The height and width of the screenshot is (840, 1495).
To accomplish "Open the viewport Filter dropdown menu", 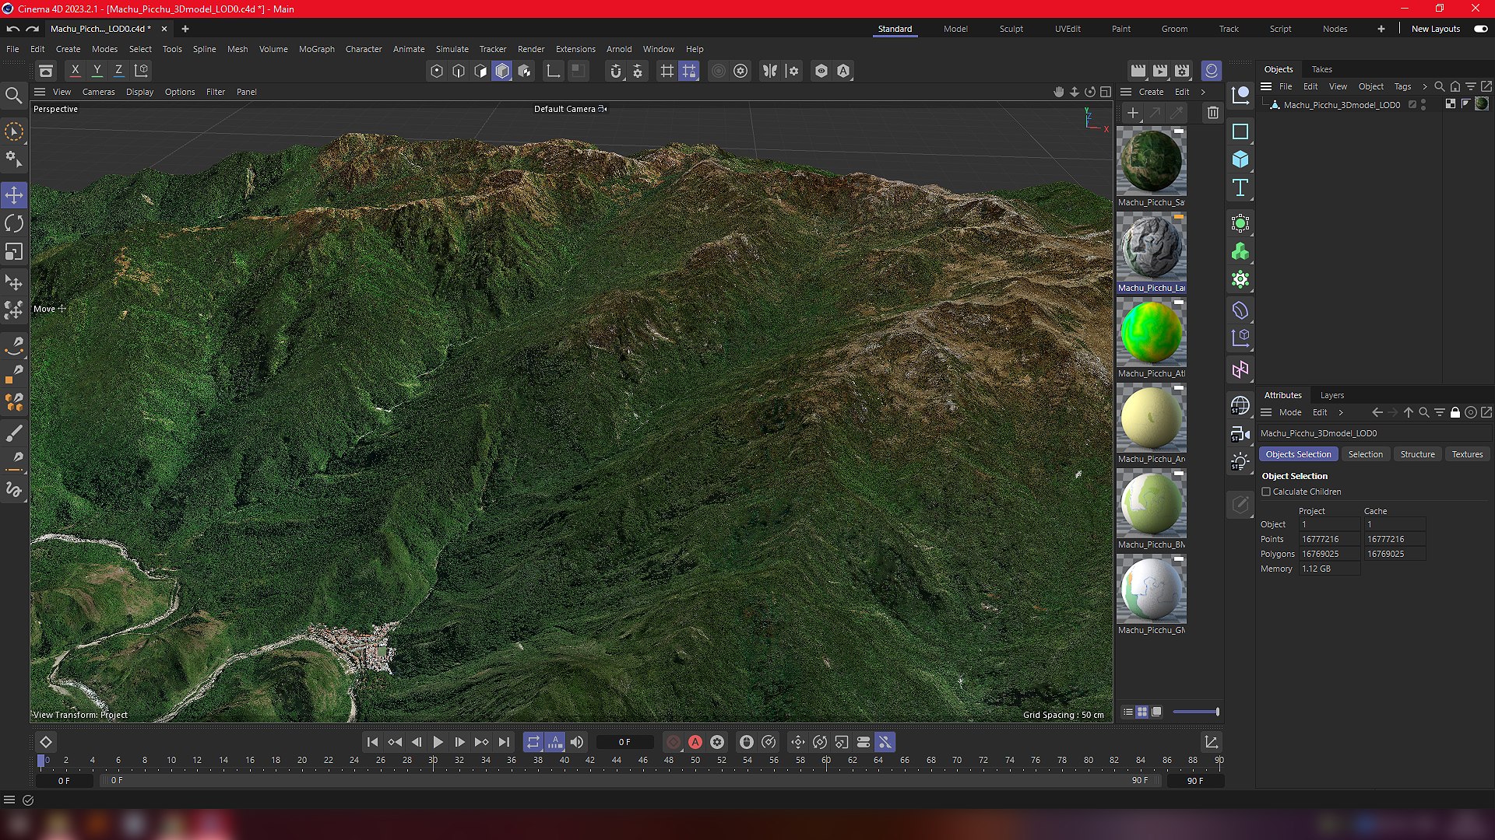I will tap(216, 92).
